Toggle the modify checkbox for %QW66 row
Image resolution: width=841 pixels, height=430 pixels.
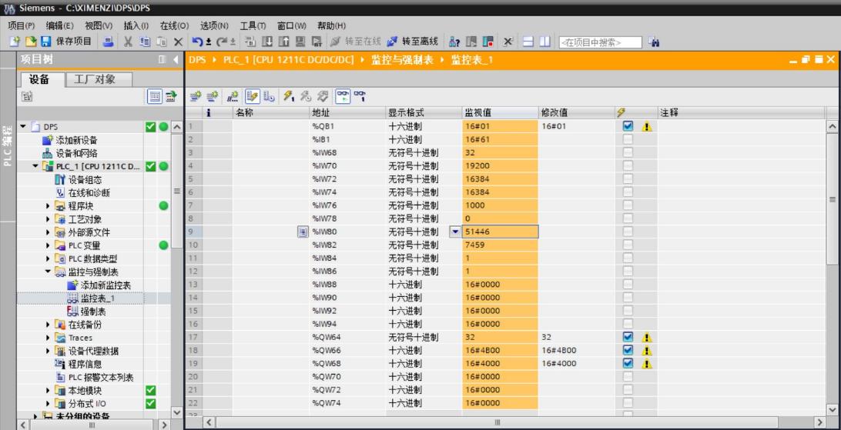coord(628,350)
